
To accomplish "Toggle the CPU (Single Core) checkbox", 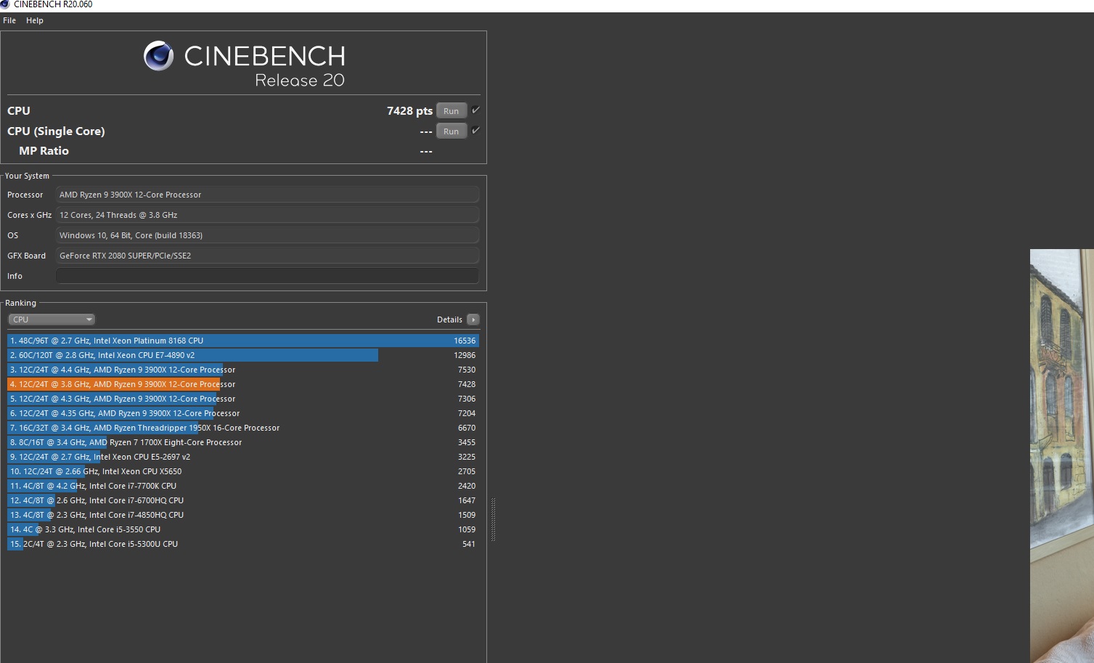I will tap(475, 131).
